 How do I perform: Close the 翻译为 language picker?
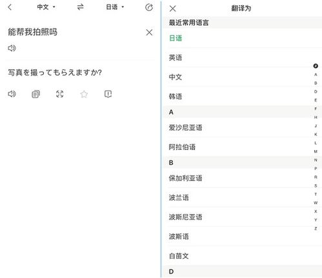click(172, 8)
